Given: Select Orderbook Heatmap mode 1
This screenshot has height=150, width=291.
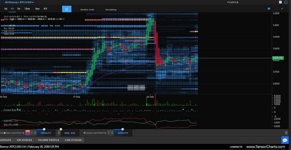Looking at the screenshot, I should (x=32, y=133).
